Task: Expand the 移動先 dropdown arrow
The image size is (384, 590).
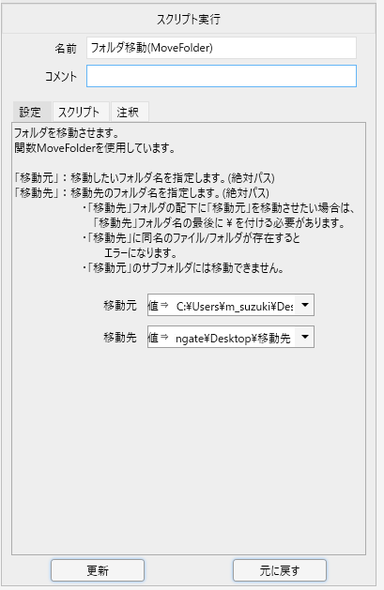Action: 304,337
